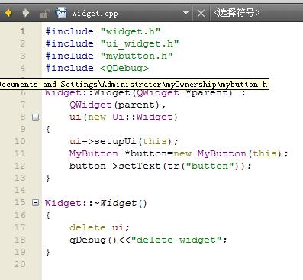This screenshot has width=303, height=280.
Task: Go forward with the right arrow icon
Action: point(25,13)
